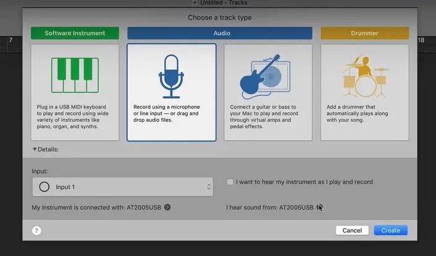The image size is (436, 256).
Task: Select the piano keyboard Software Instrument icon
Action: coord(74,76)
